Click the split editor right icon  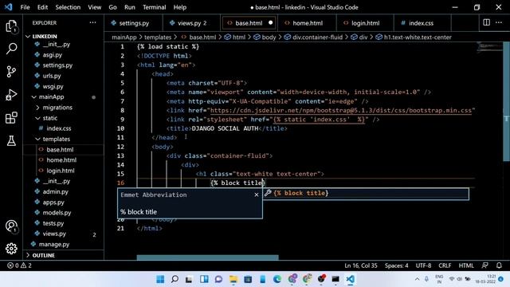486,22
